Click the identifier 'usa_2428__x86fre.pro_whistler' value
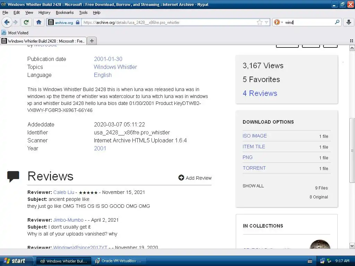355x266 pixels. tap(132, 132)
